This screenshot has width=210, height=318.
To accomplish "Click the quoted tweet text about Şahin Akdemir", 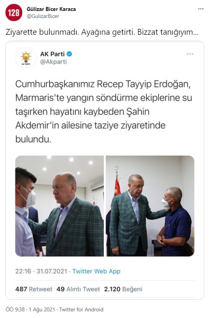I will [103, 112].
